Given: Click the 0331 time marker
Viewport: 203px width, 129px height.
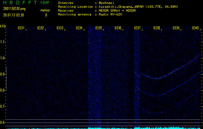Looking at the screenshot, I should 21,28.
